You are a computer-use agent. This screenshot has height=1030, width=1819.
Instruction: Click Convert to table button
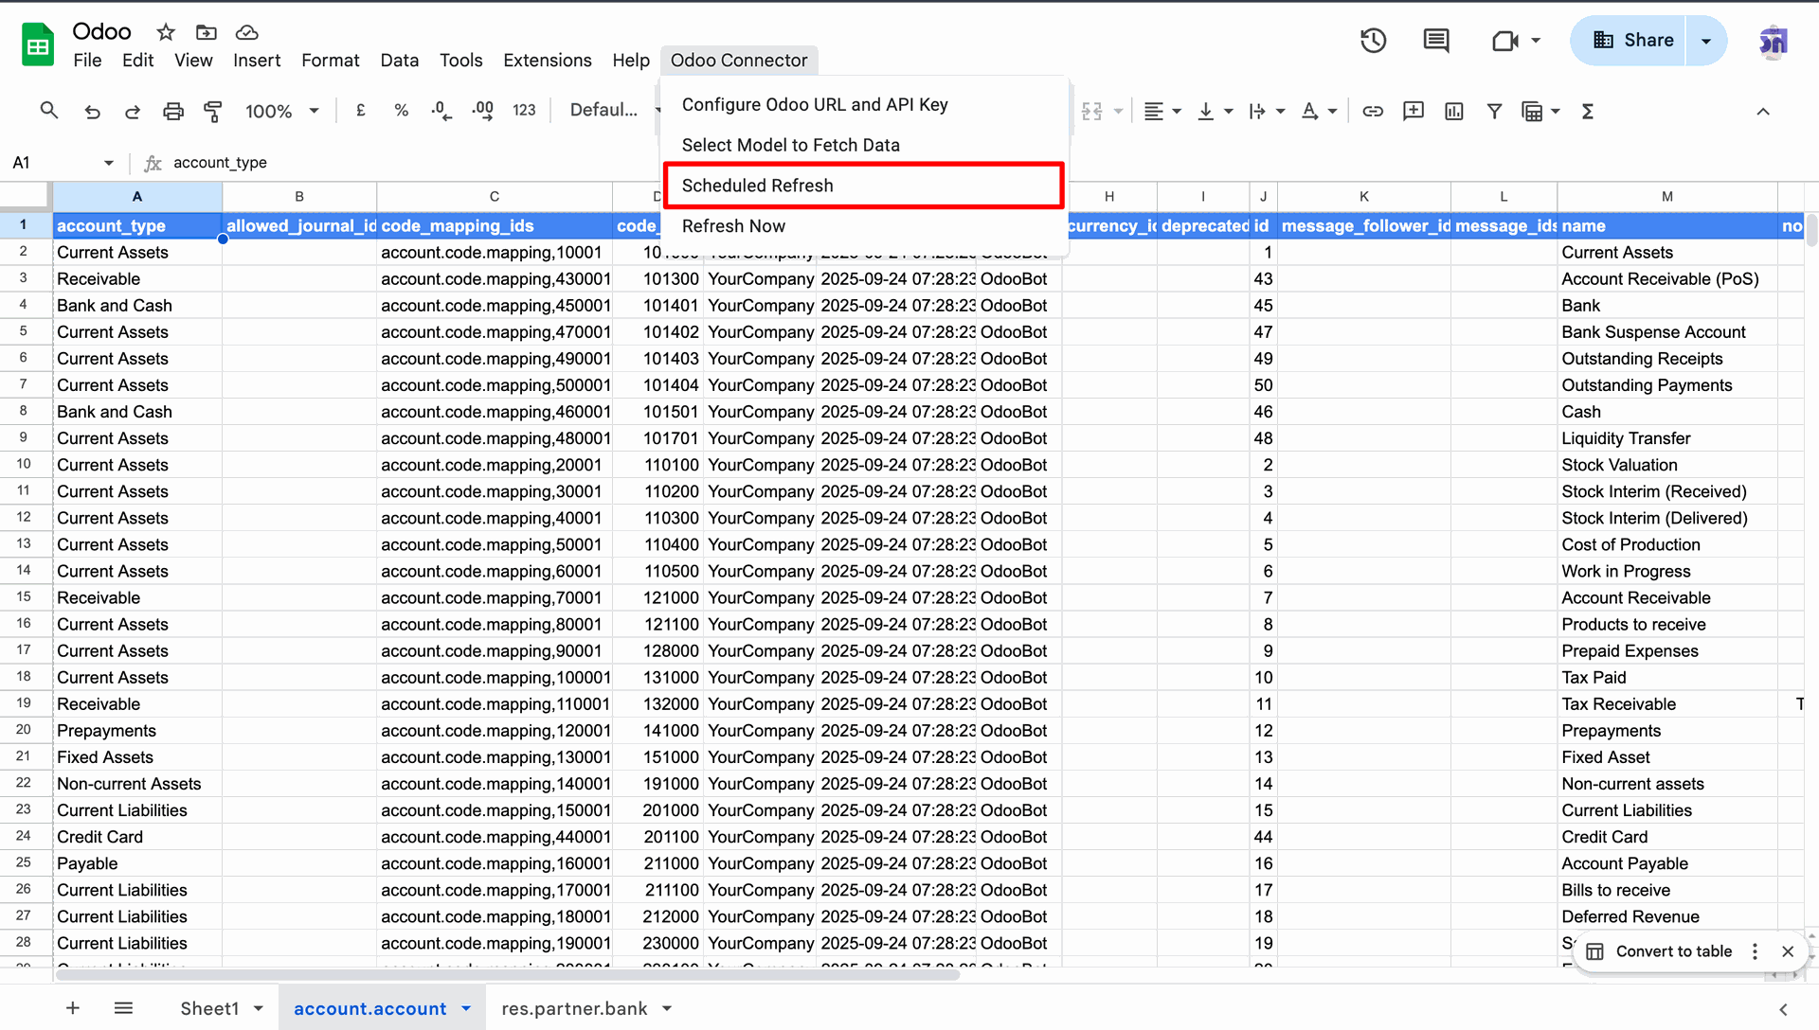click(1672, 951)
